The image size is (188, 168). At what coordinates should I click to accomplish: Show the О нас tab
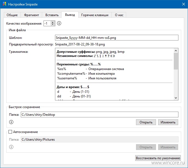point(119,15)
